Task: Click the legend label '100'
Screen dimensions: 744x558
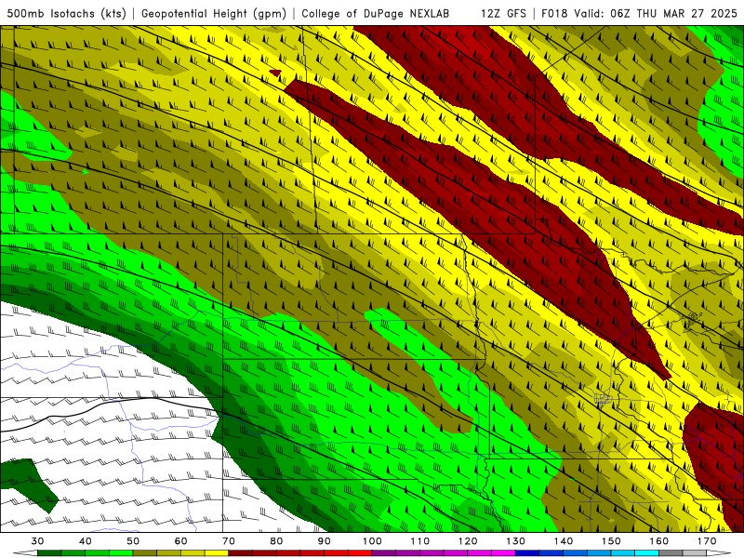Action: coord(372,541)
